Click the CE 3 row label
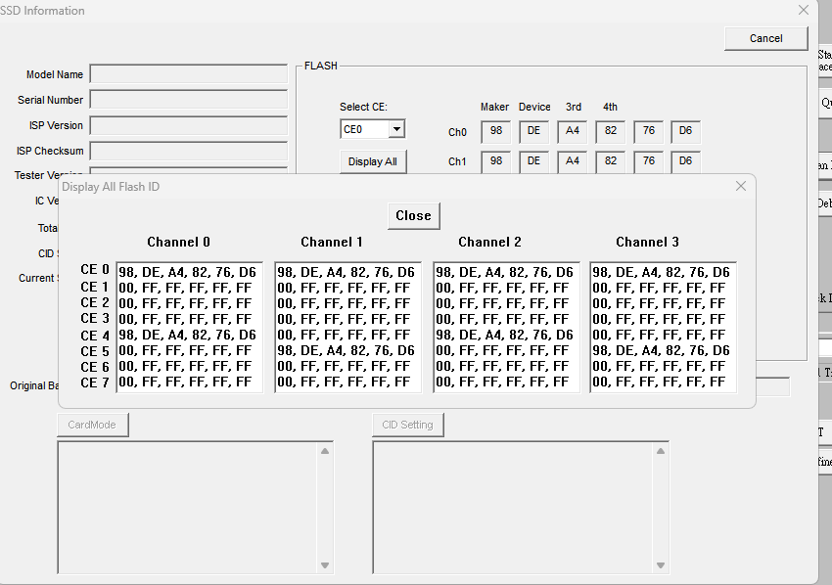Image resolution: width=832 pixels, height=585 pixels. (95, 318)
